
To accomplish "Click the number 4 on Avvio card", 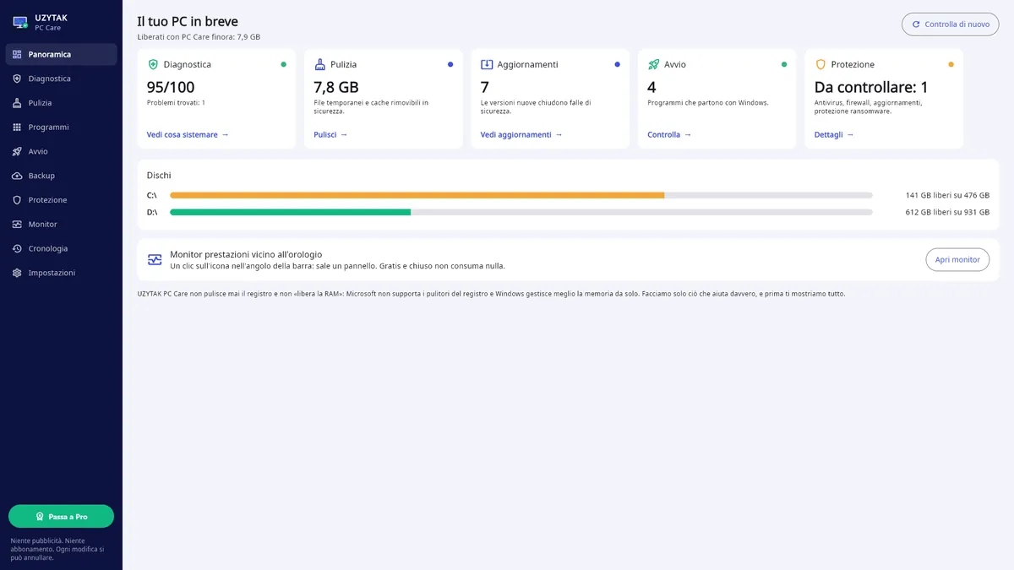I will tap(651, 87).
